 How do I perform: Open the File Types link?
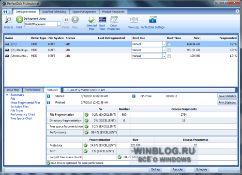tap(17, 110)
